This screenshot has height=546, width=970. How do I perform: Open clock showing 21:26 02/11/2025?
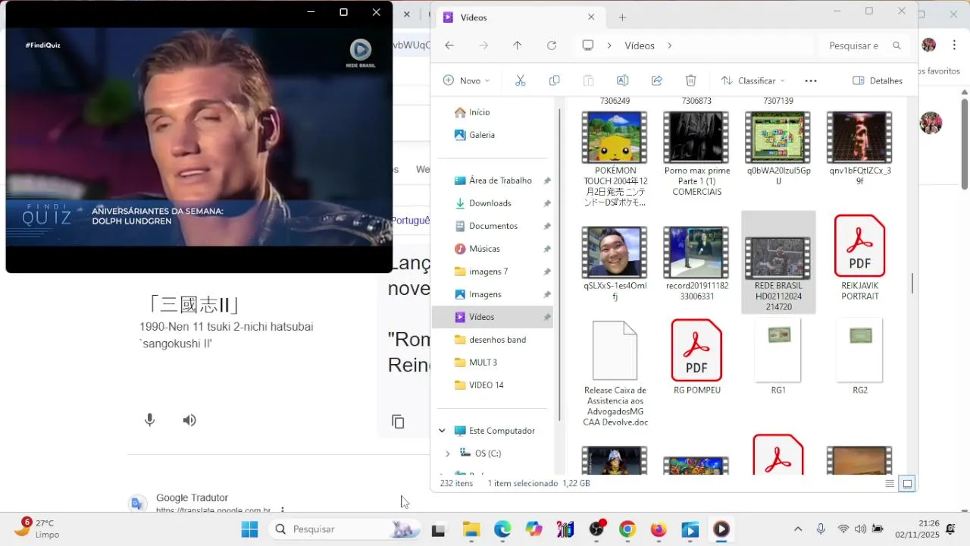(916, 529)
